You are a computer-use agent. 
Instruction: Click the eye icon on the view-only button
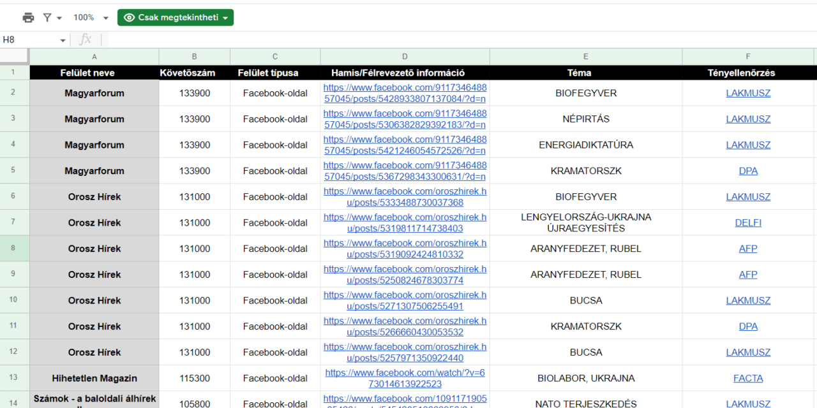129,18
